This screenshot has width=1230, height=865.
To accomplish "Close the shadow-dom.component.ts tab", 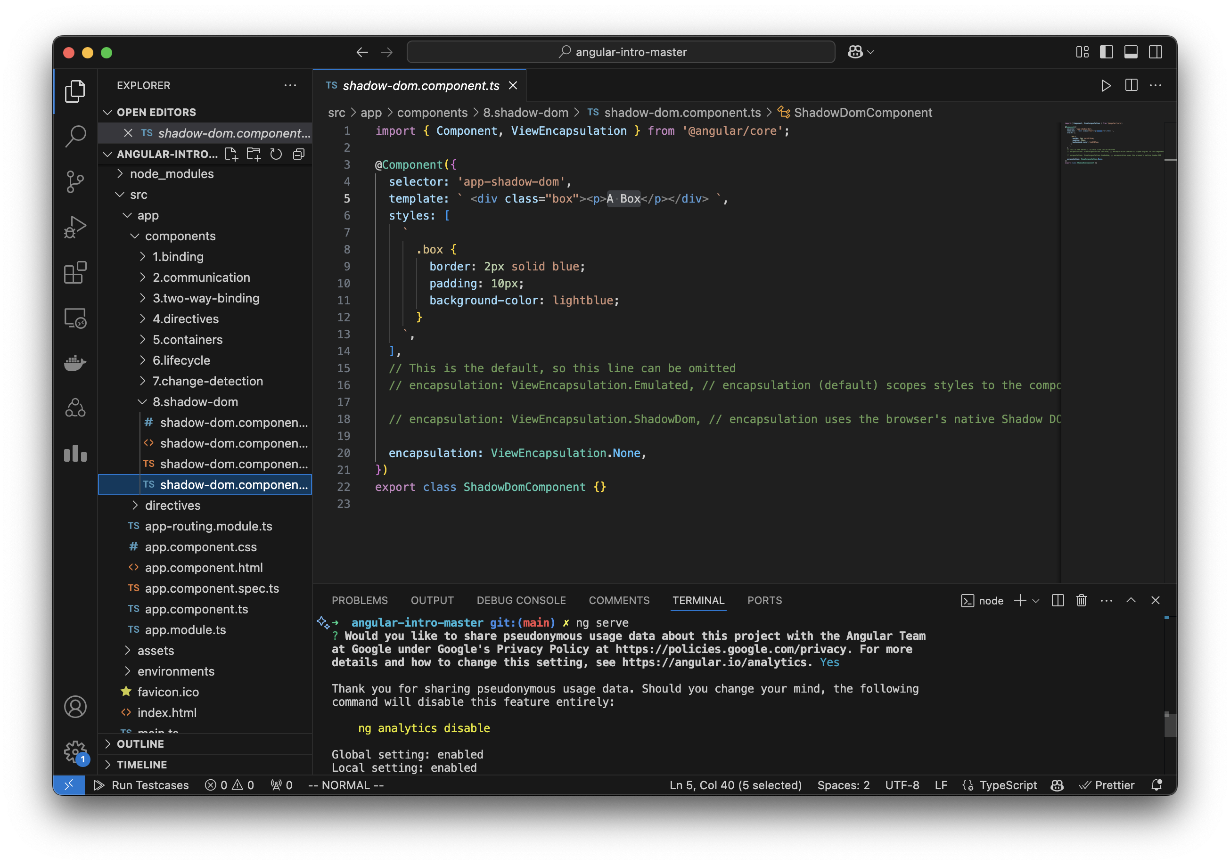I will [513, 86].
